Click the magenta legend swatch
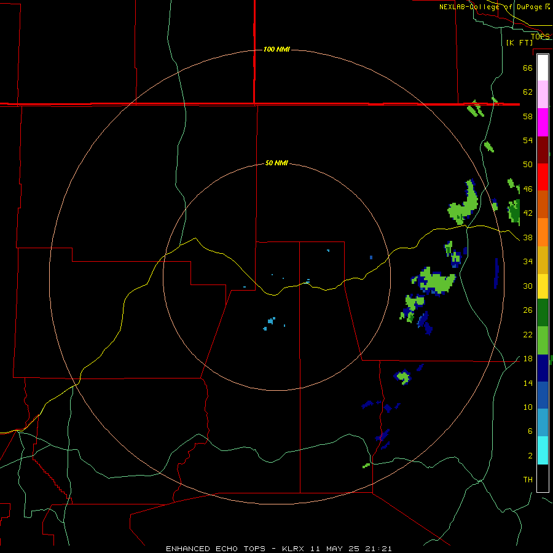The height and width of the screenshot is (553, 553). pyautogui.click(x=543, y=122)
